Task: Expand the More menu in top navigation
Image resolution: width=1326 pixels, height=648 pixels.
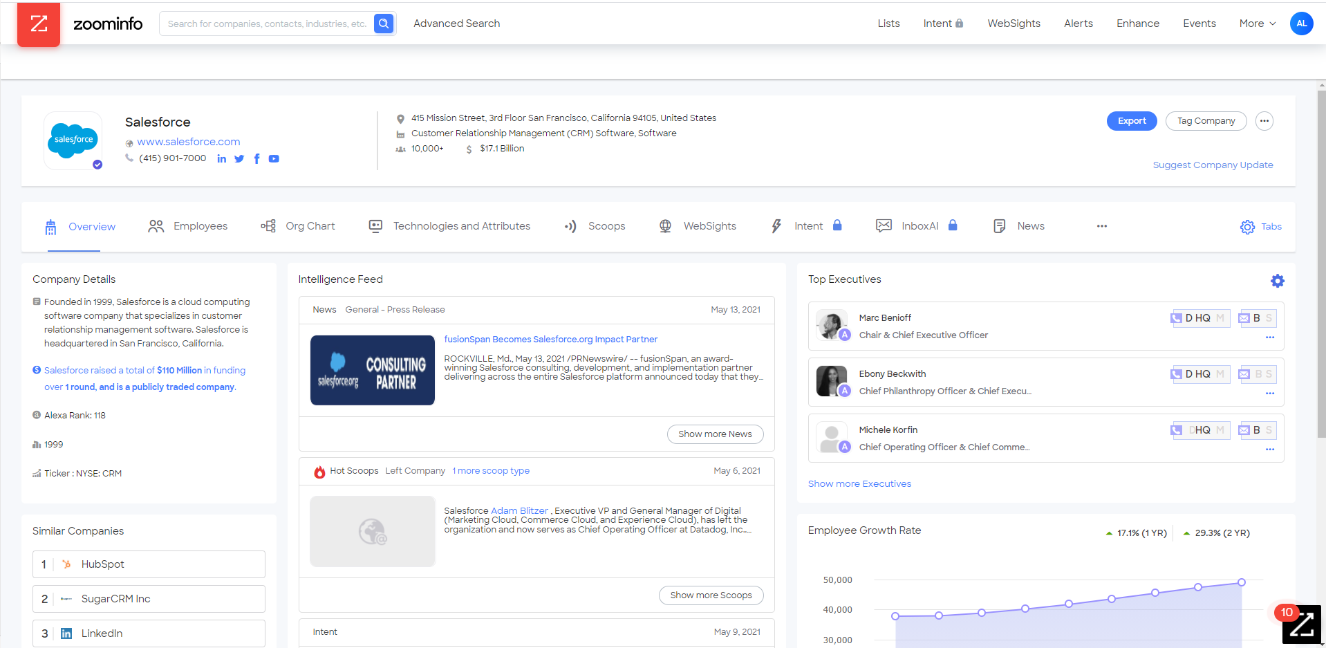Action: [1258, 24]
